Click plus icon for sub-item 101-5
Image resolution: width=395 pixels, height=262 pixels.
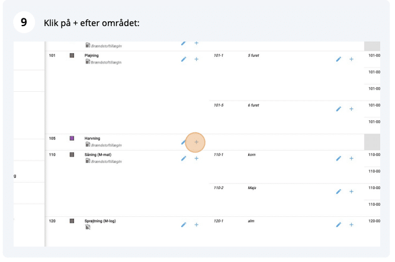tap(351, 109)
